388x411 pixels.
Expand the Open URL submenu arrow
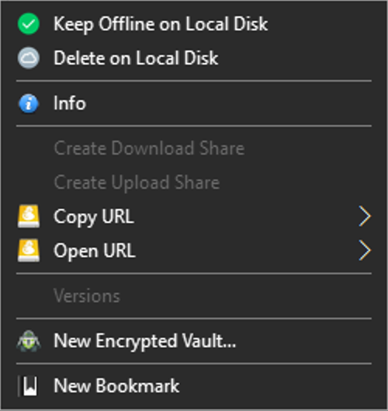(365, 250)
